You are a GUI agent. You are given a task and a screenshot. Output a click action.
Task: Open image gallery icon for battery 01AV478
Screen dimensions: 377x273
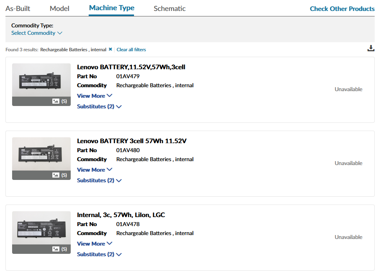56,249
